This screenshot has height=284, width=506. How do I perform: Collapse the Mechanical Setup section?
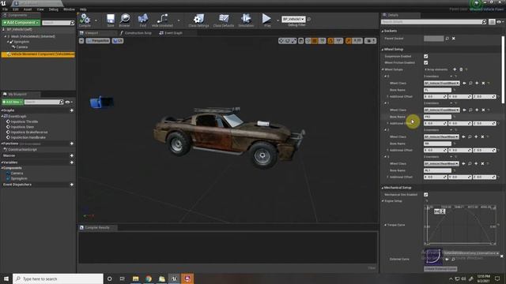pos(383,188)
